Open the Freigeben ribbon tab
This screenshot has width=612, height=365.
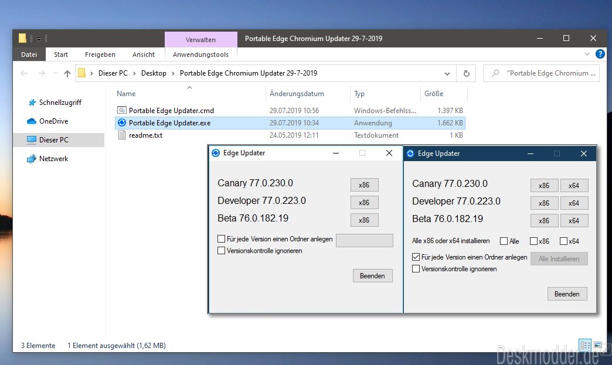[100, 54]
